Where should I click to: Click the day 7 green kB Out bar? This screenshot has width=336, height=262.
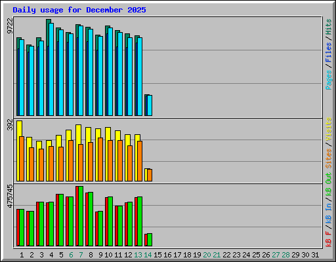tap(81, 216)
